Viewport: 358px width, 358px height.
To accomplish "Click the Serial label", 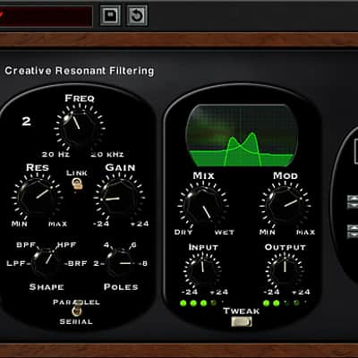I will 76,321.
